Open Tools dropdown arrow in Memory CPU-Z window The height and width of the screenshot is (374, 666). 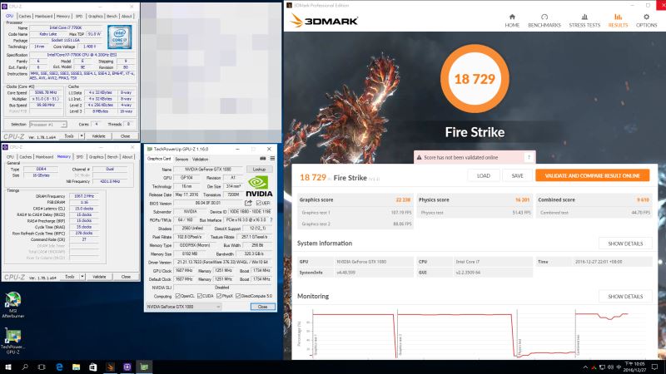click(82, 277)
